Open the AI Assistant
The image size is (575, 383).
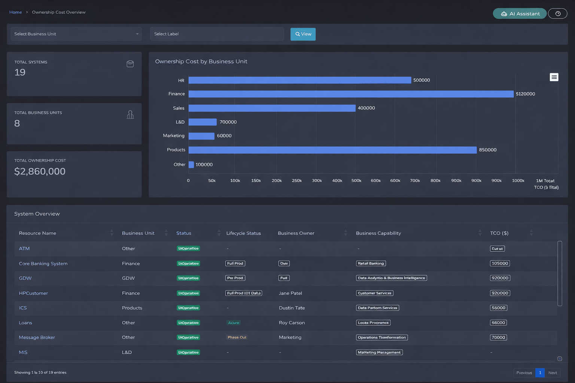click(520, 14)
